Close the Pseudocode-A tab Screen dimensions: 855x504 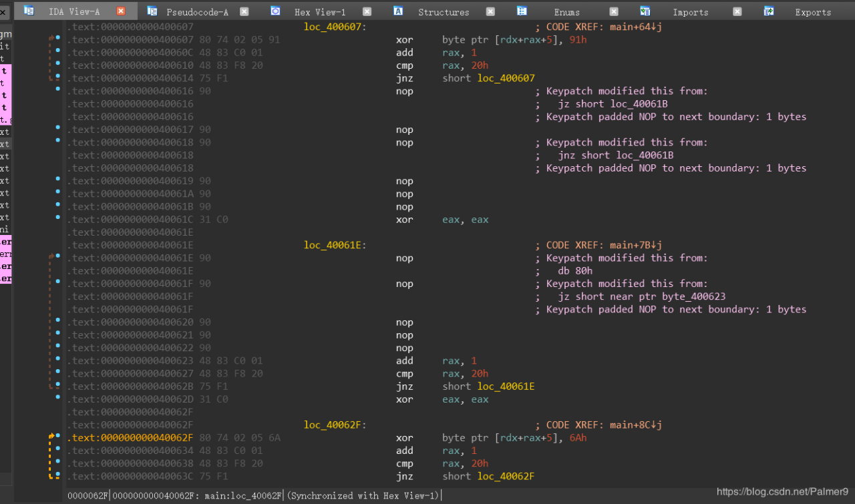click(x=244, y=11)
